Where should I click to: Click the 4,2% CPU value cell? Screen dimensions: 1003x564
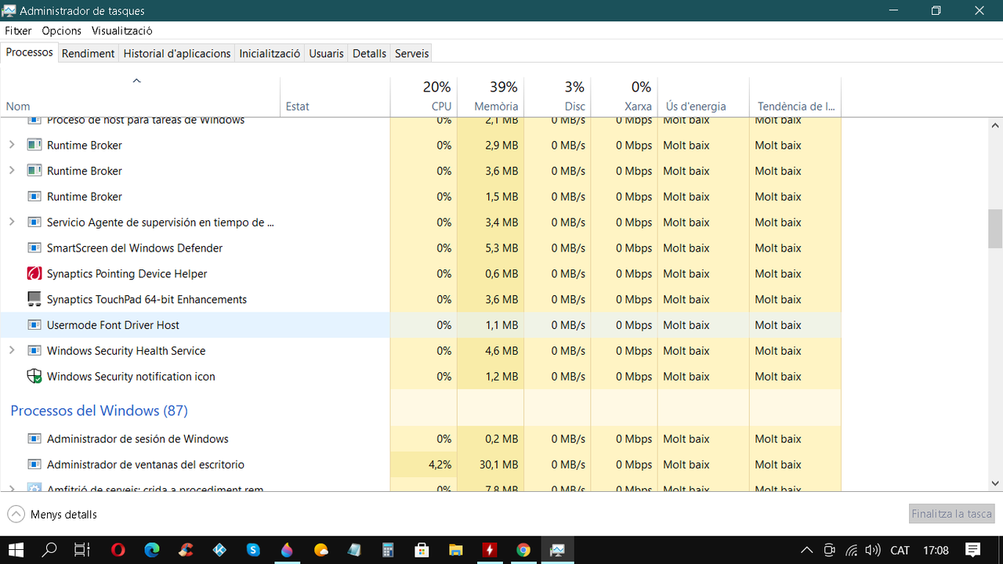(424, 465)
